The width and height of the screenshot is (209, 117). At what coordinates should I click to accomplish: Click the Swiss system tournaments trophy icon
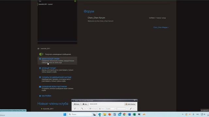click(x=40, y=77)
